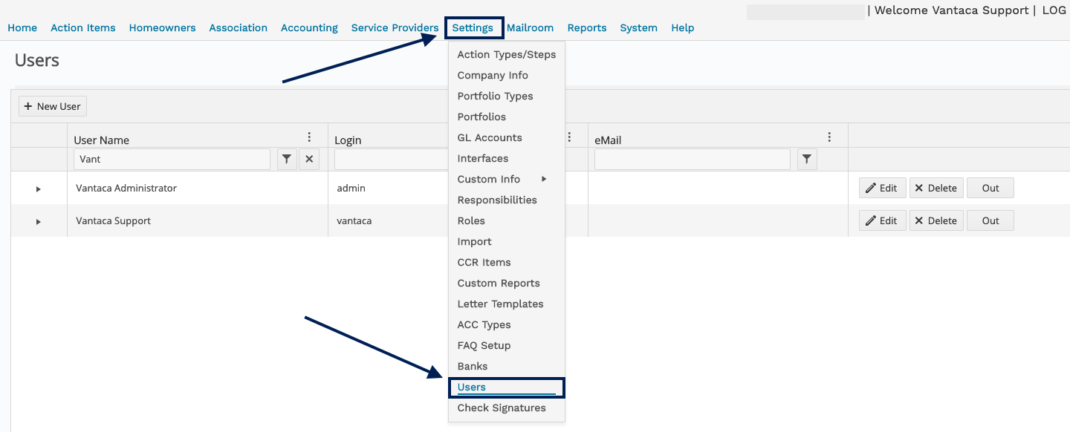1070x432 pixels.
Task: Delete the Vantaca Administrator user
Action: click(936, 188)
